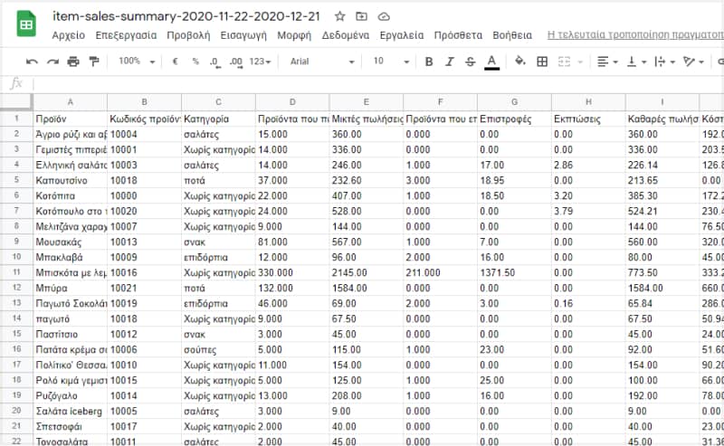Increase decimal places
Viewport: 724px width, 446px height.
(236, 62)
